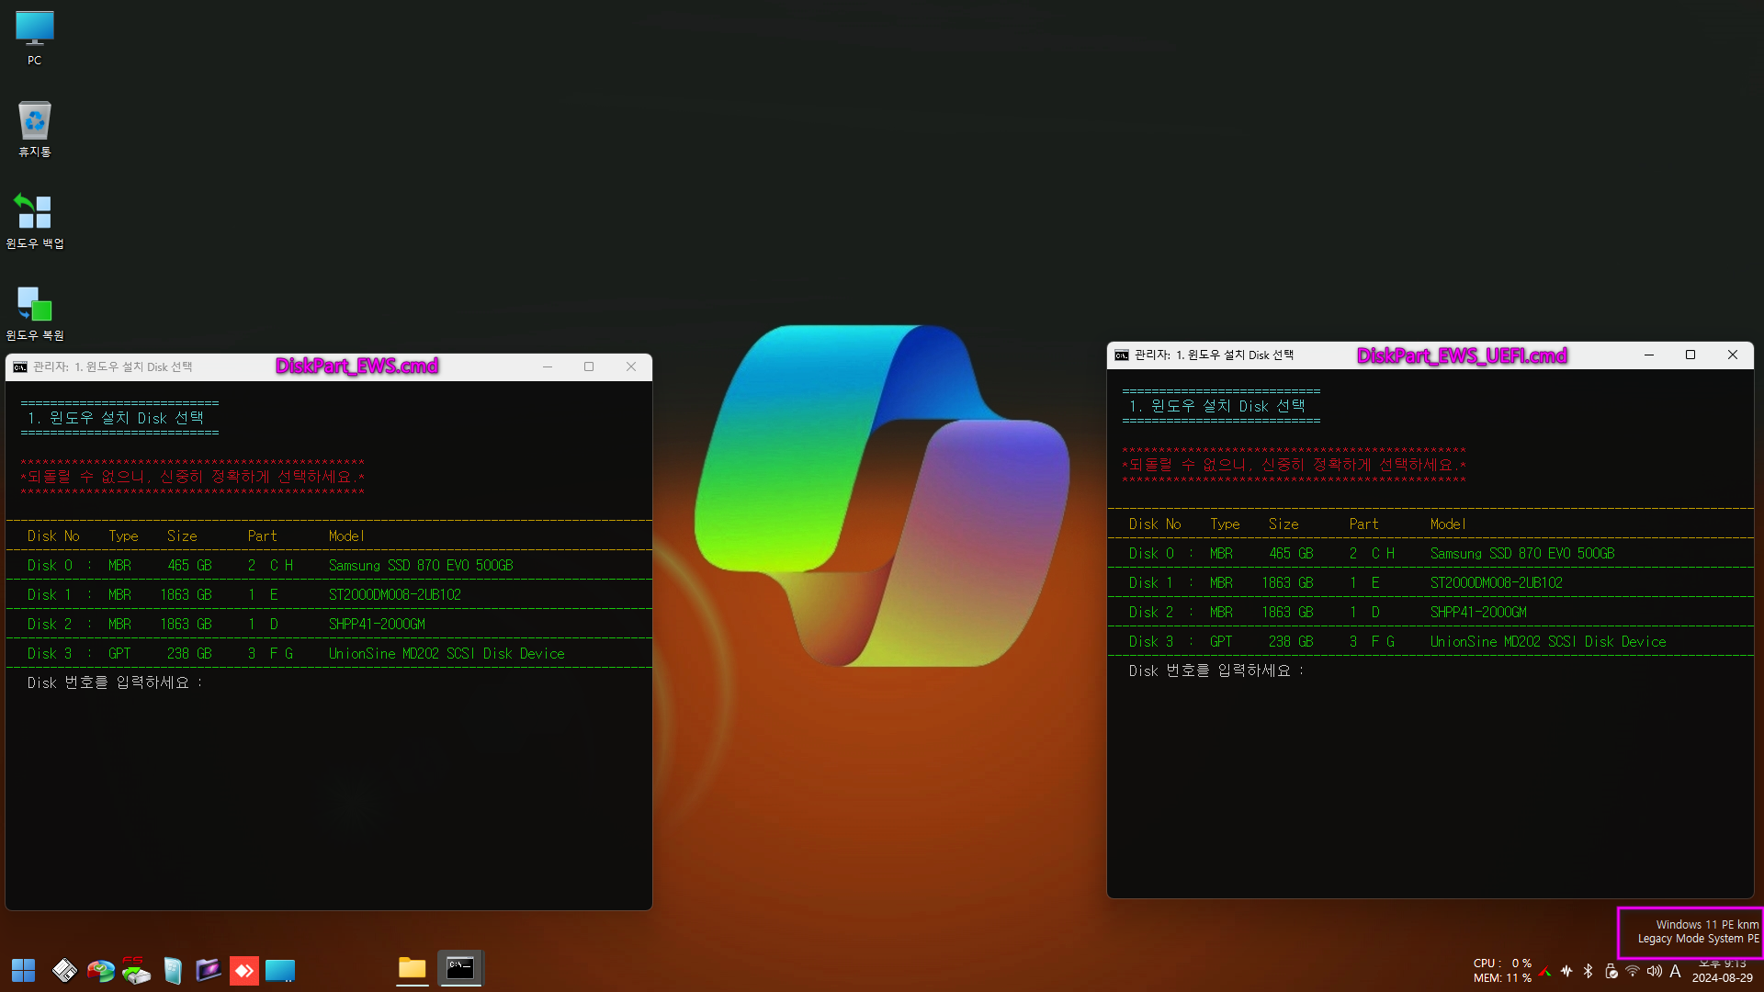Launch the partition manager pie-chart icon

(x=101, y=970)
